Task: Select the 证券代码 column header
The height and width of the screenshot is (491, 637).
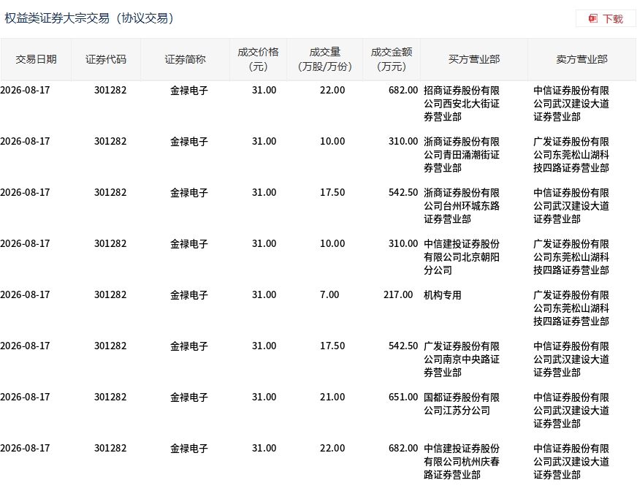Action: (x=106, y=59)
